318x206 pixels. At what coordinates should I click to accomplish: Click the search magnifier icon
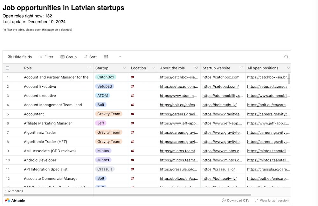click(x=286, y=57)
